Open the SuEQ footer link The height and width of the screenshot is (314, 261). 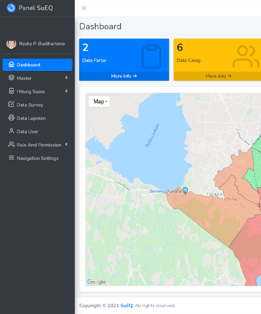[x=127, y=305]
